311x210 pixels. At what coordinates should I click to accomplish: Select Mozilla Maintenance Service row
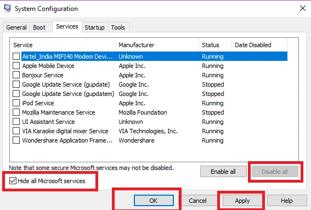[150, 112]
